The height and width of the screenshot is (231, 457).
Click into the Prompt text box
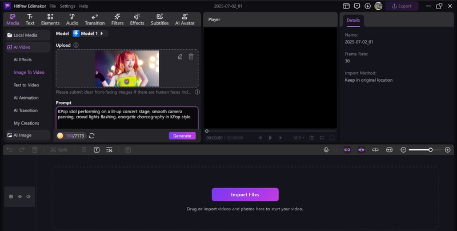(x=127, y=118)
